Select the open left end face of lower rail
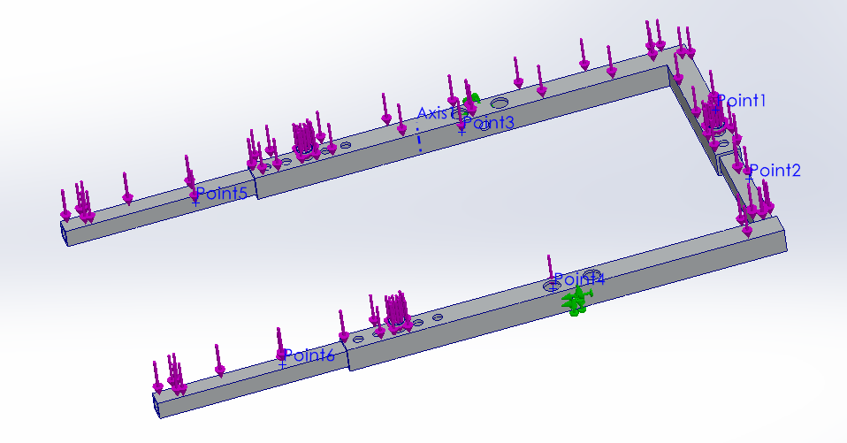 click(157, 404)
